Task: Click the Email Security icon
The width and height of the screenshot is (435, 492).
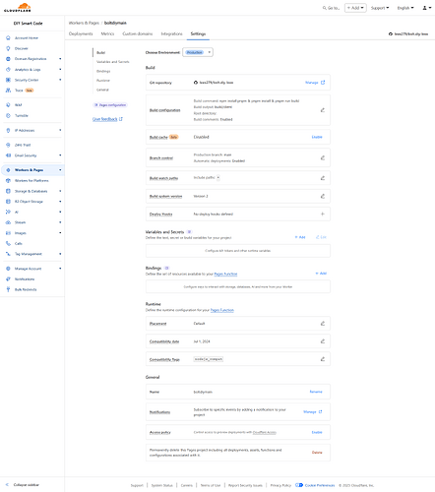Action: pyautogui.click(x=8, y=155)
